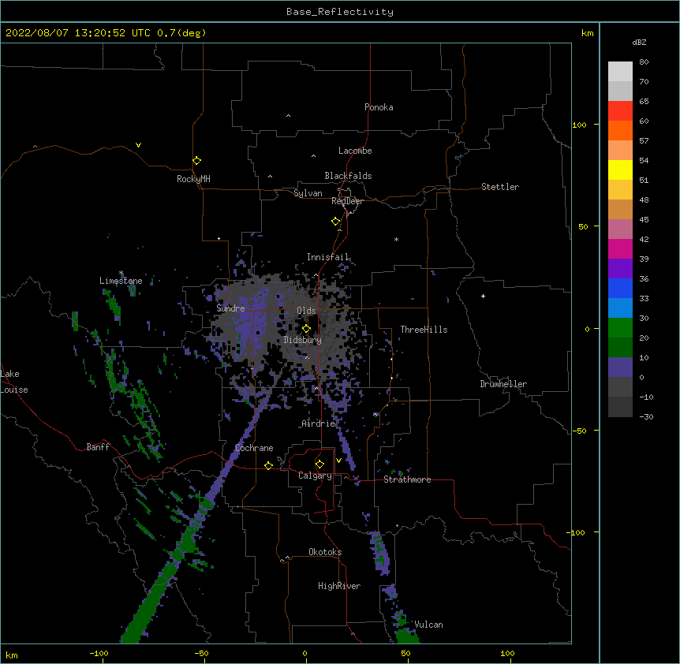Viewport: 680px width, 664px height.
Task: Click the yellow diamond marker above Calgary
Action: click(x=319, y=464)
